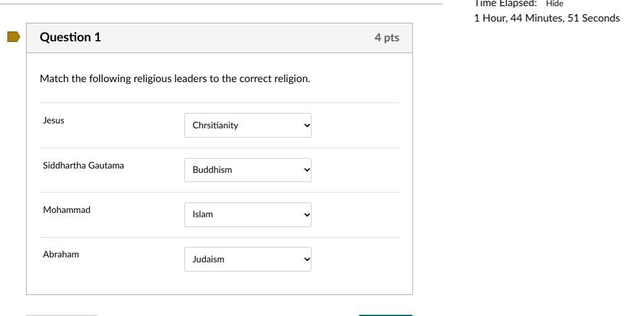Viewport: 627px width, 316px height.
Task: Click the 4 pts label
Action: tap(386, 38)
